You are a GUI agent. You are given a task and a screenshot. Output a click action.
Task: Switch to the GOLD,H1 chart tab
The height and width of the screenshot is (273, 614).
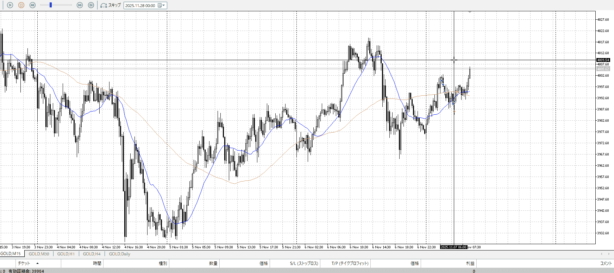click(x=66, y=254)
